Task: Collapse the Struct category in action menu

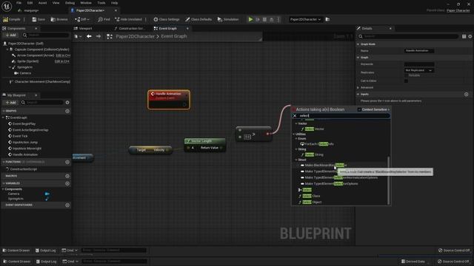Action: pyautogui.click(x=296, y=160)
